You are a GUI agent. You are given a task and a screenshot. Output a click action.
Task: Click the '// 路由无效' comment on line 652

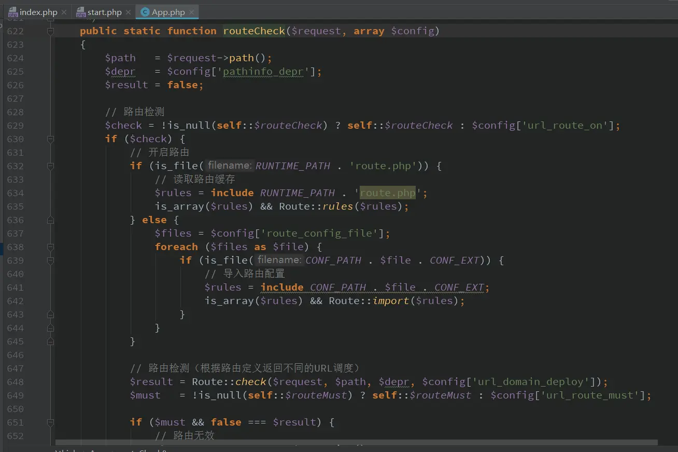185,436
